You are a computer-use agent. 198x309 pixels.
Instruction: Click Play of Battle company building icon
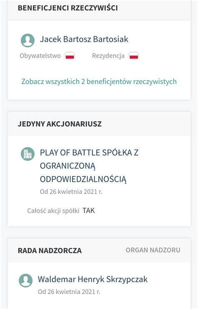point(28,154)
